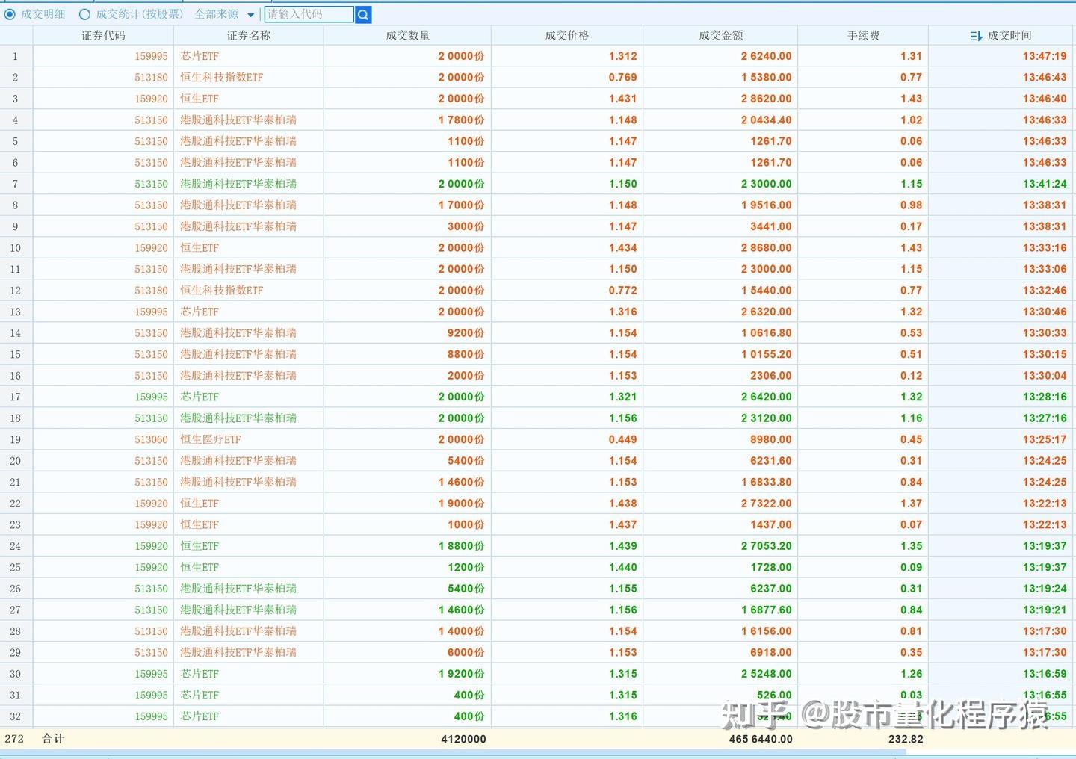Select the amount 1 9516.00

[x=767, y=205]
